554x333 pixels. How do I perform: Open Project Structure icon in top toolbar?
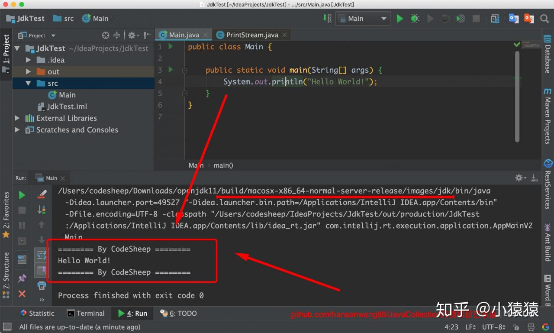[495, 19]
